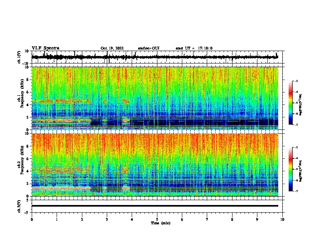Click inside the ch.2 spectrogram panel
Screen dimensions: 318x246
[155, 165]
